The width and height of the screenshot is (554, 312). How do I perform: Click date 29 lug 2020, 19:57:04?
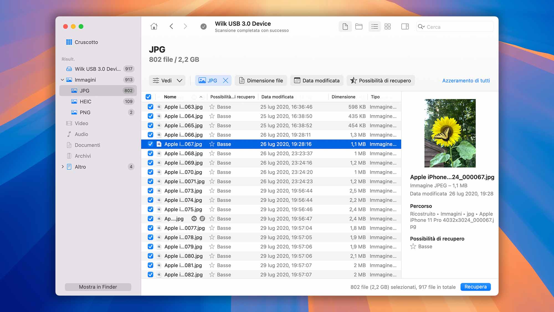[x=286, y=228]
